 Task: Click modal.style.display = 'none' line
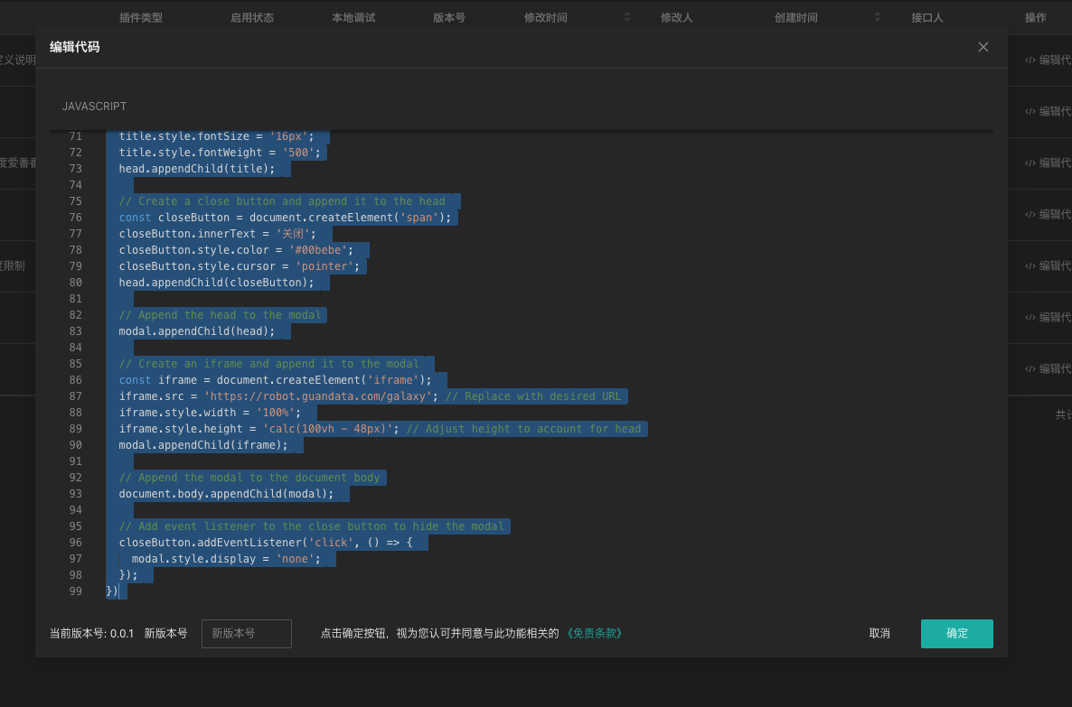pyautogui.click(x=226, y=559)
